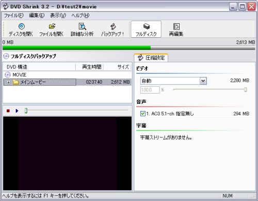
Task: Click the window resize grip in status bar
Action: [x=254, y=196]
